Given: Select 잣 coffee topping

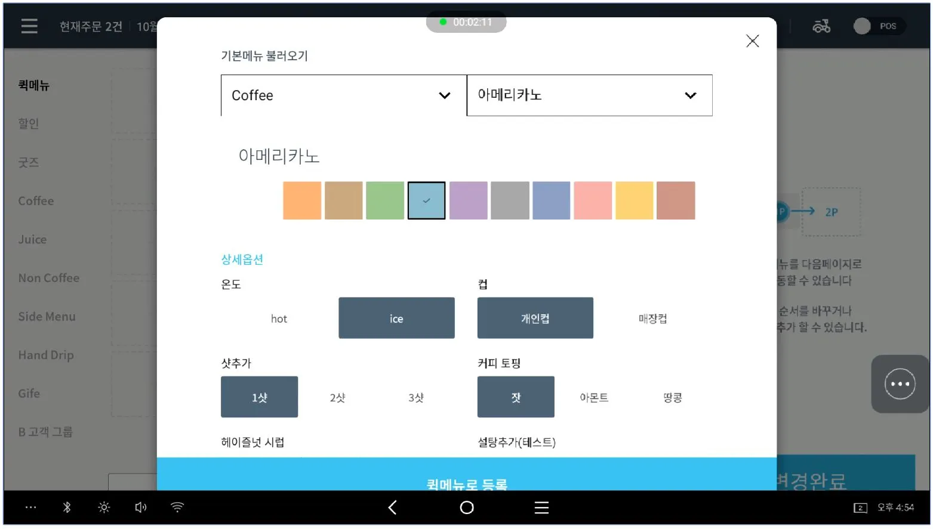Looking at the screenshot, I should 516,397.
